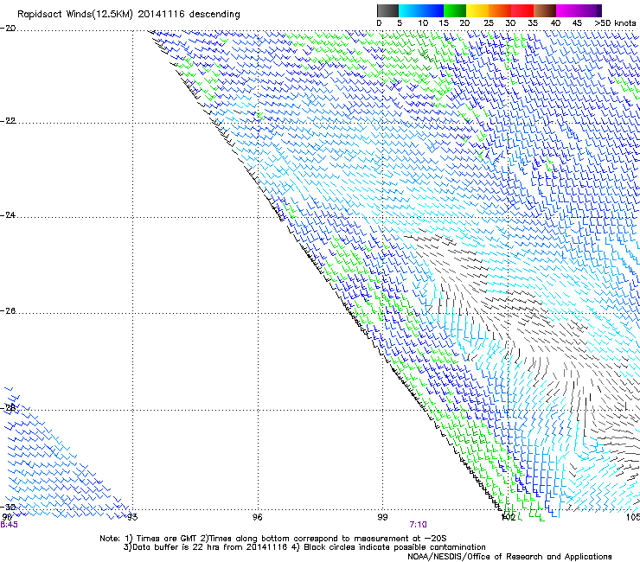Screen dimensions: 640x562
Task: Click the Rapidscat Winds title text
Action: pyautogui.click(x=129, y=15)
